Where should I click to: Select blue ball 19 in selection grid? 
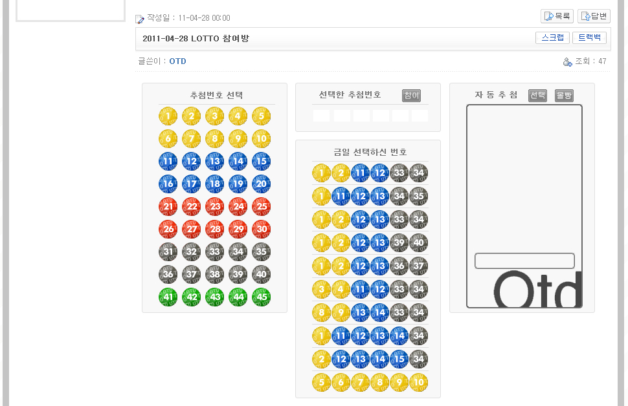pyautogui.click(x=238, y=184)
